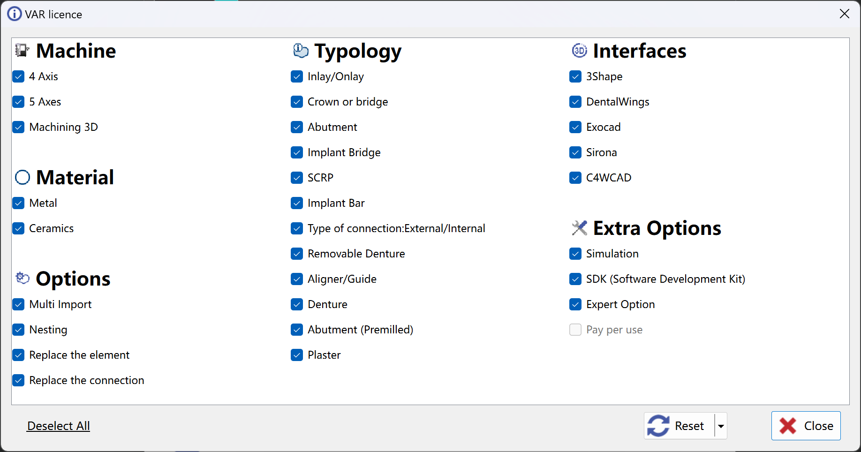Click the VAR licence info icon

coord(15,14)
